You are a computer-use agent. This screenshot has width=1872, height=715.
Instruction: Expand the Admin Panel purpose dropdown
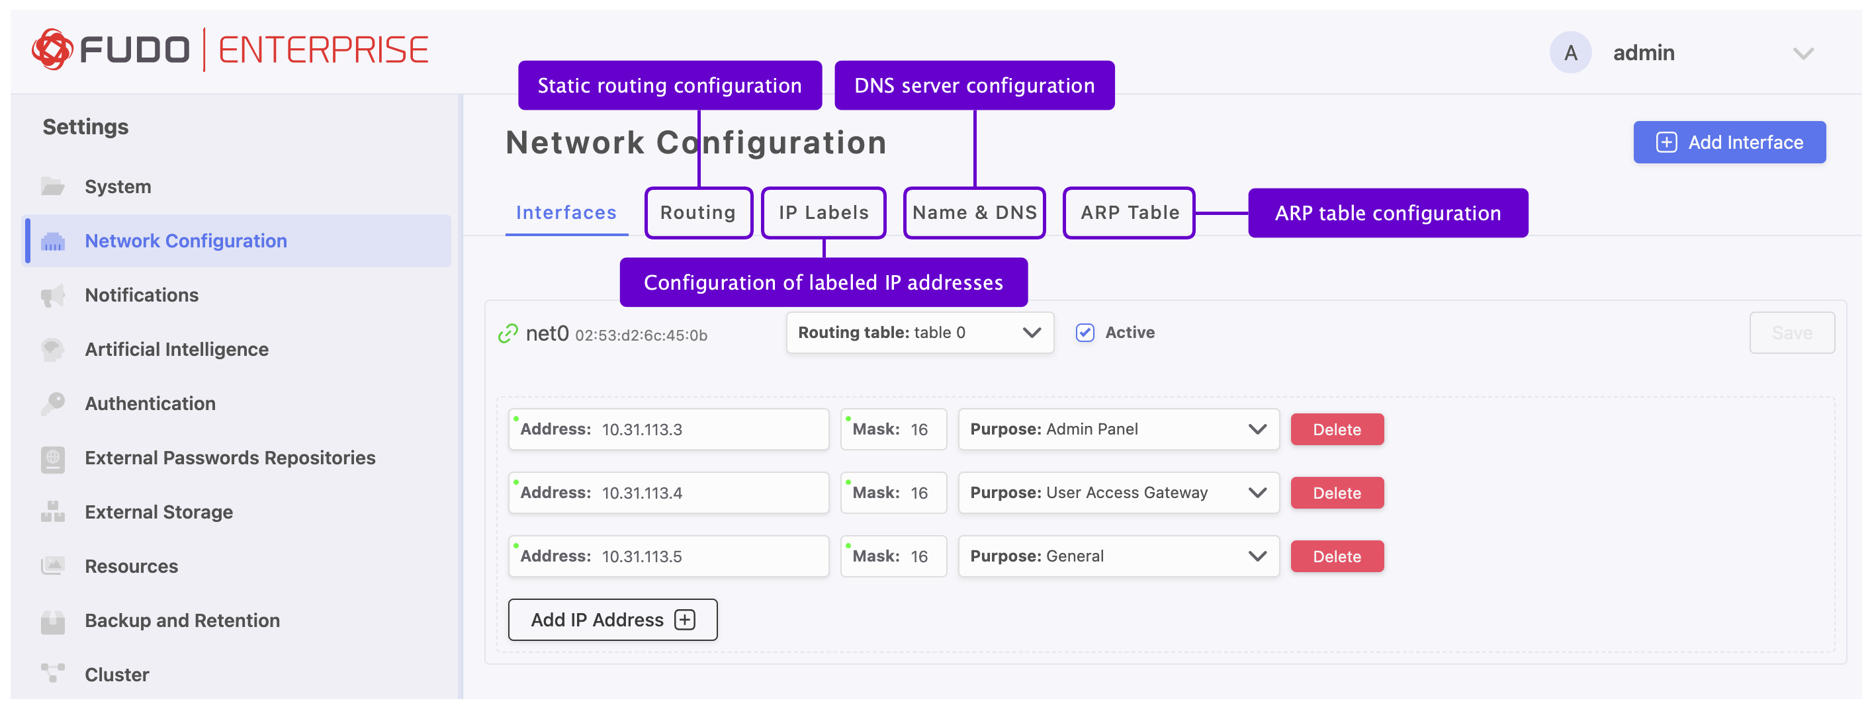pyautogui.click(x=1118, y=429)
